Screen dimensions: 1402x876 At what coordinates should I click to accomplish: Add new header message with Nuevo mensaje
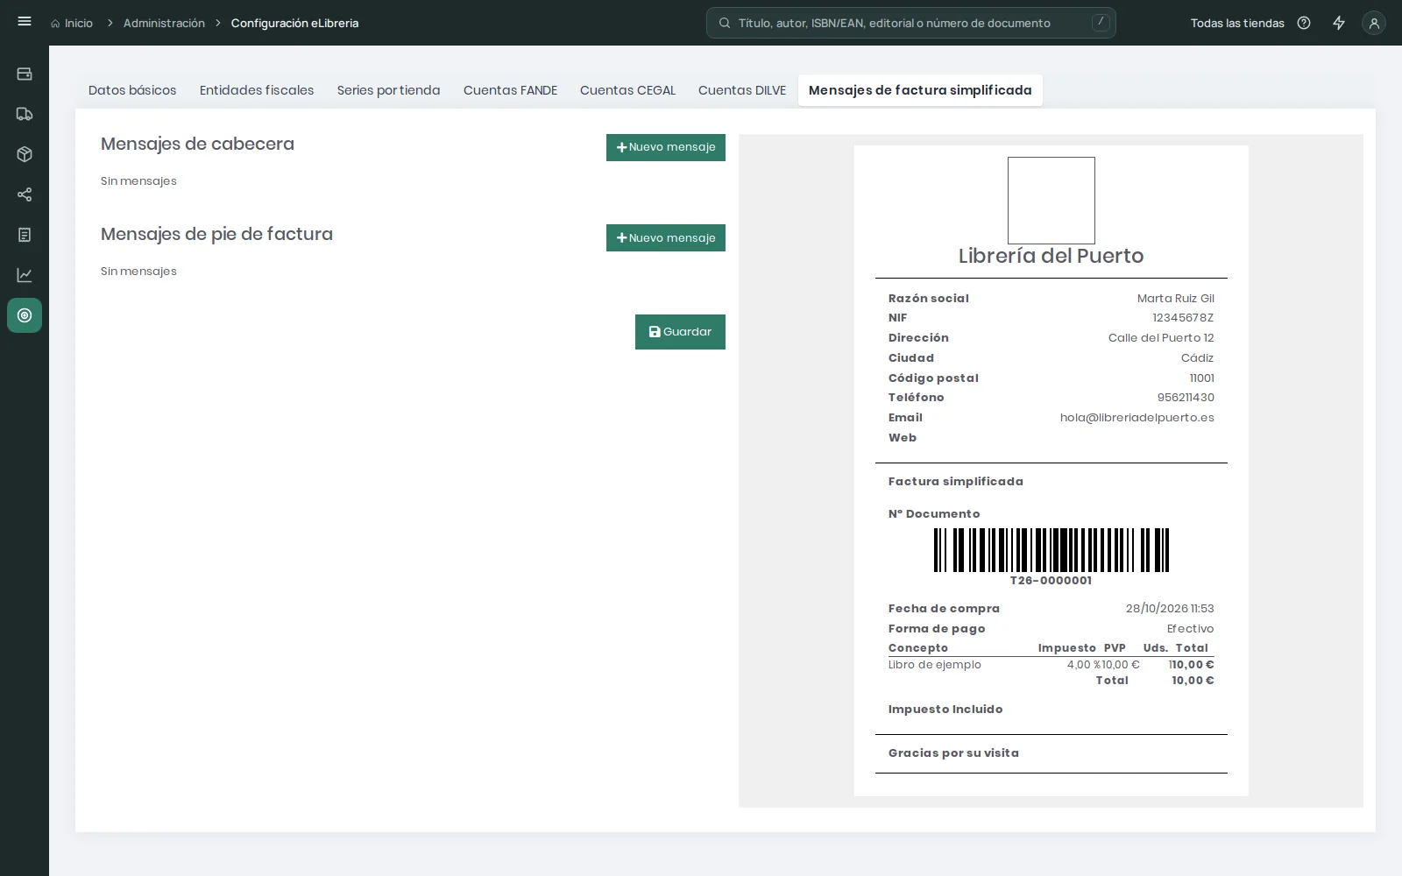pos(666,147)
